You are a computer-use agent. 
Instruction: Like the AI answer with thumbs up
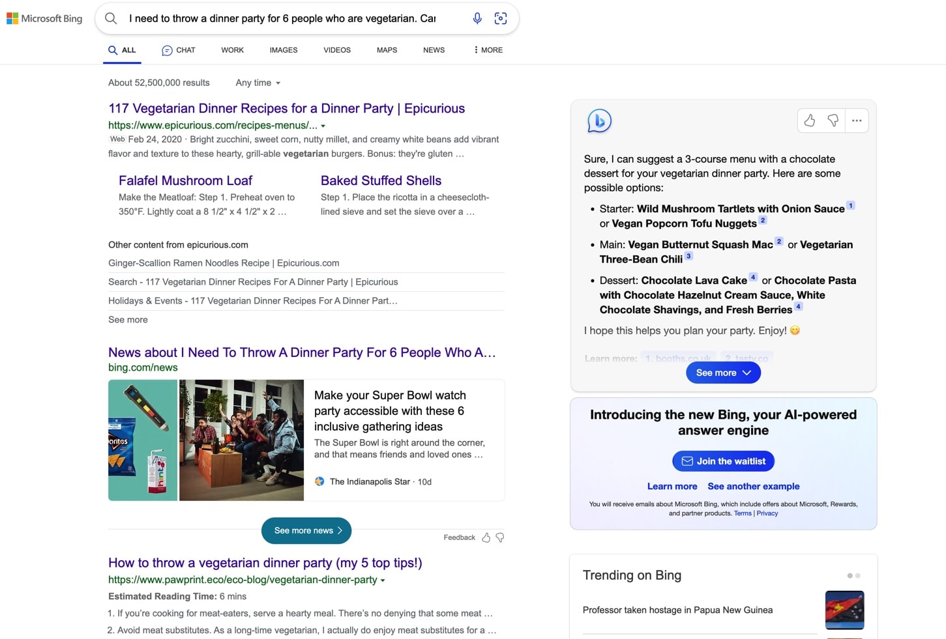810,121
